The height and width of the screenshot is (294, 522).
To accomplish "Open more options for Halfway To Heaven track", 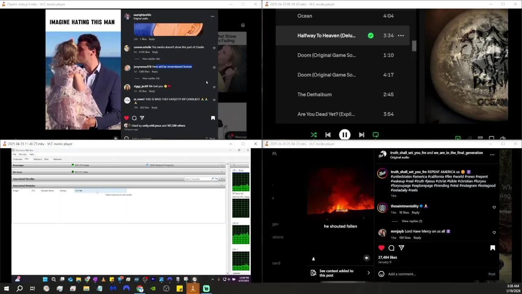I will point(401,36).
